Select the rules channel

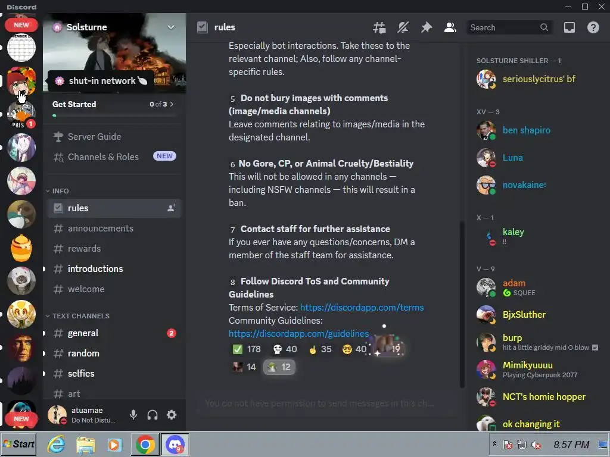click(x=114, y=208)
